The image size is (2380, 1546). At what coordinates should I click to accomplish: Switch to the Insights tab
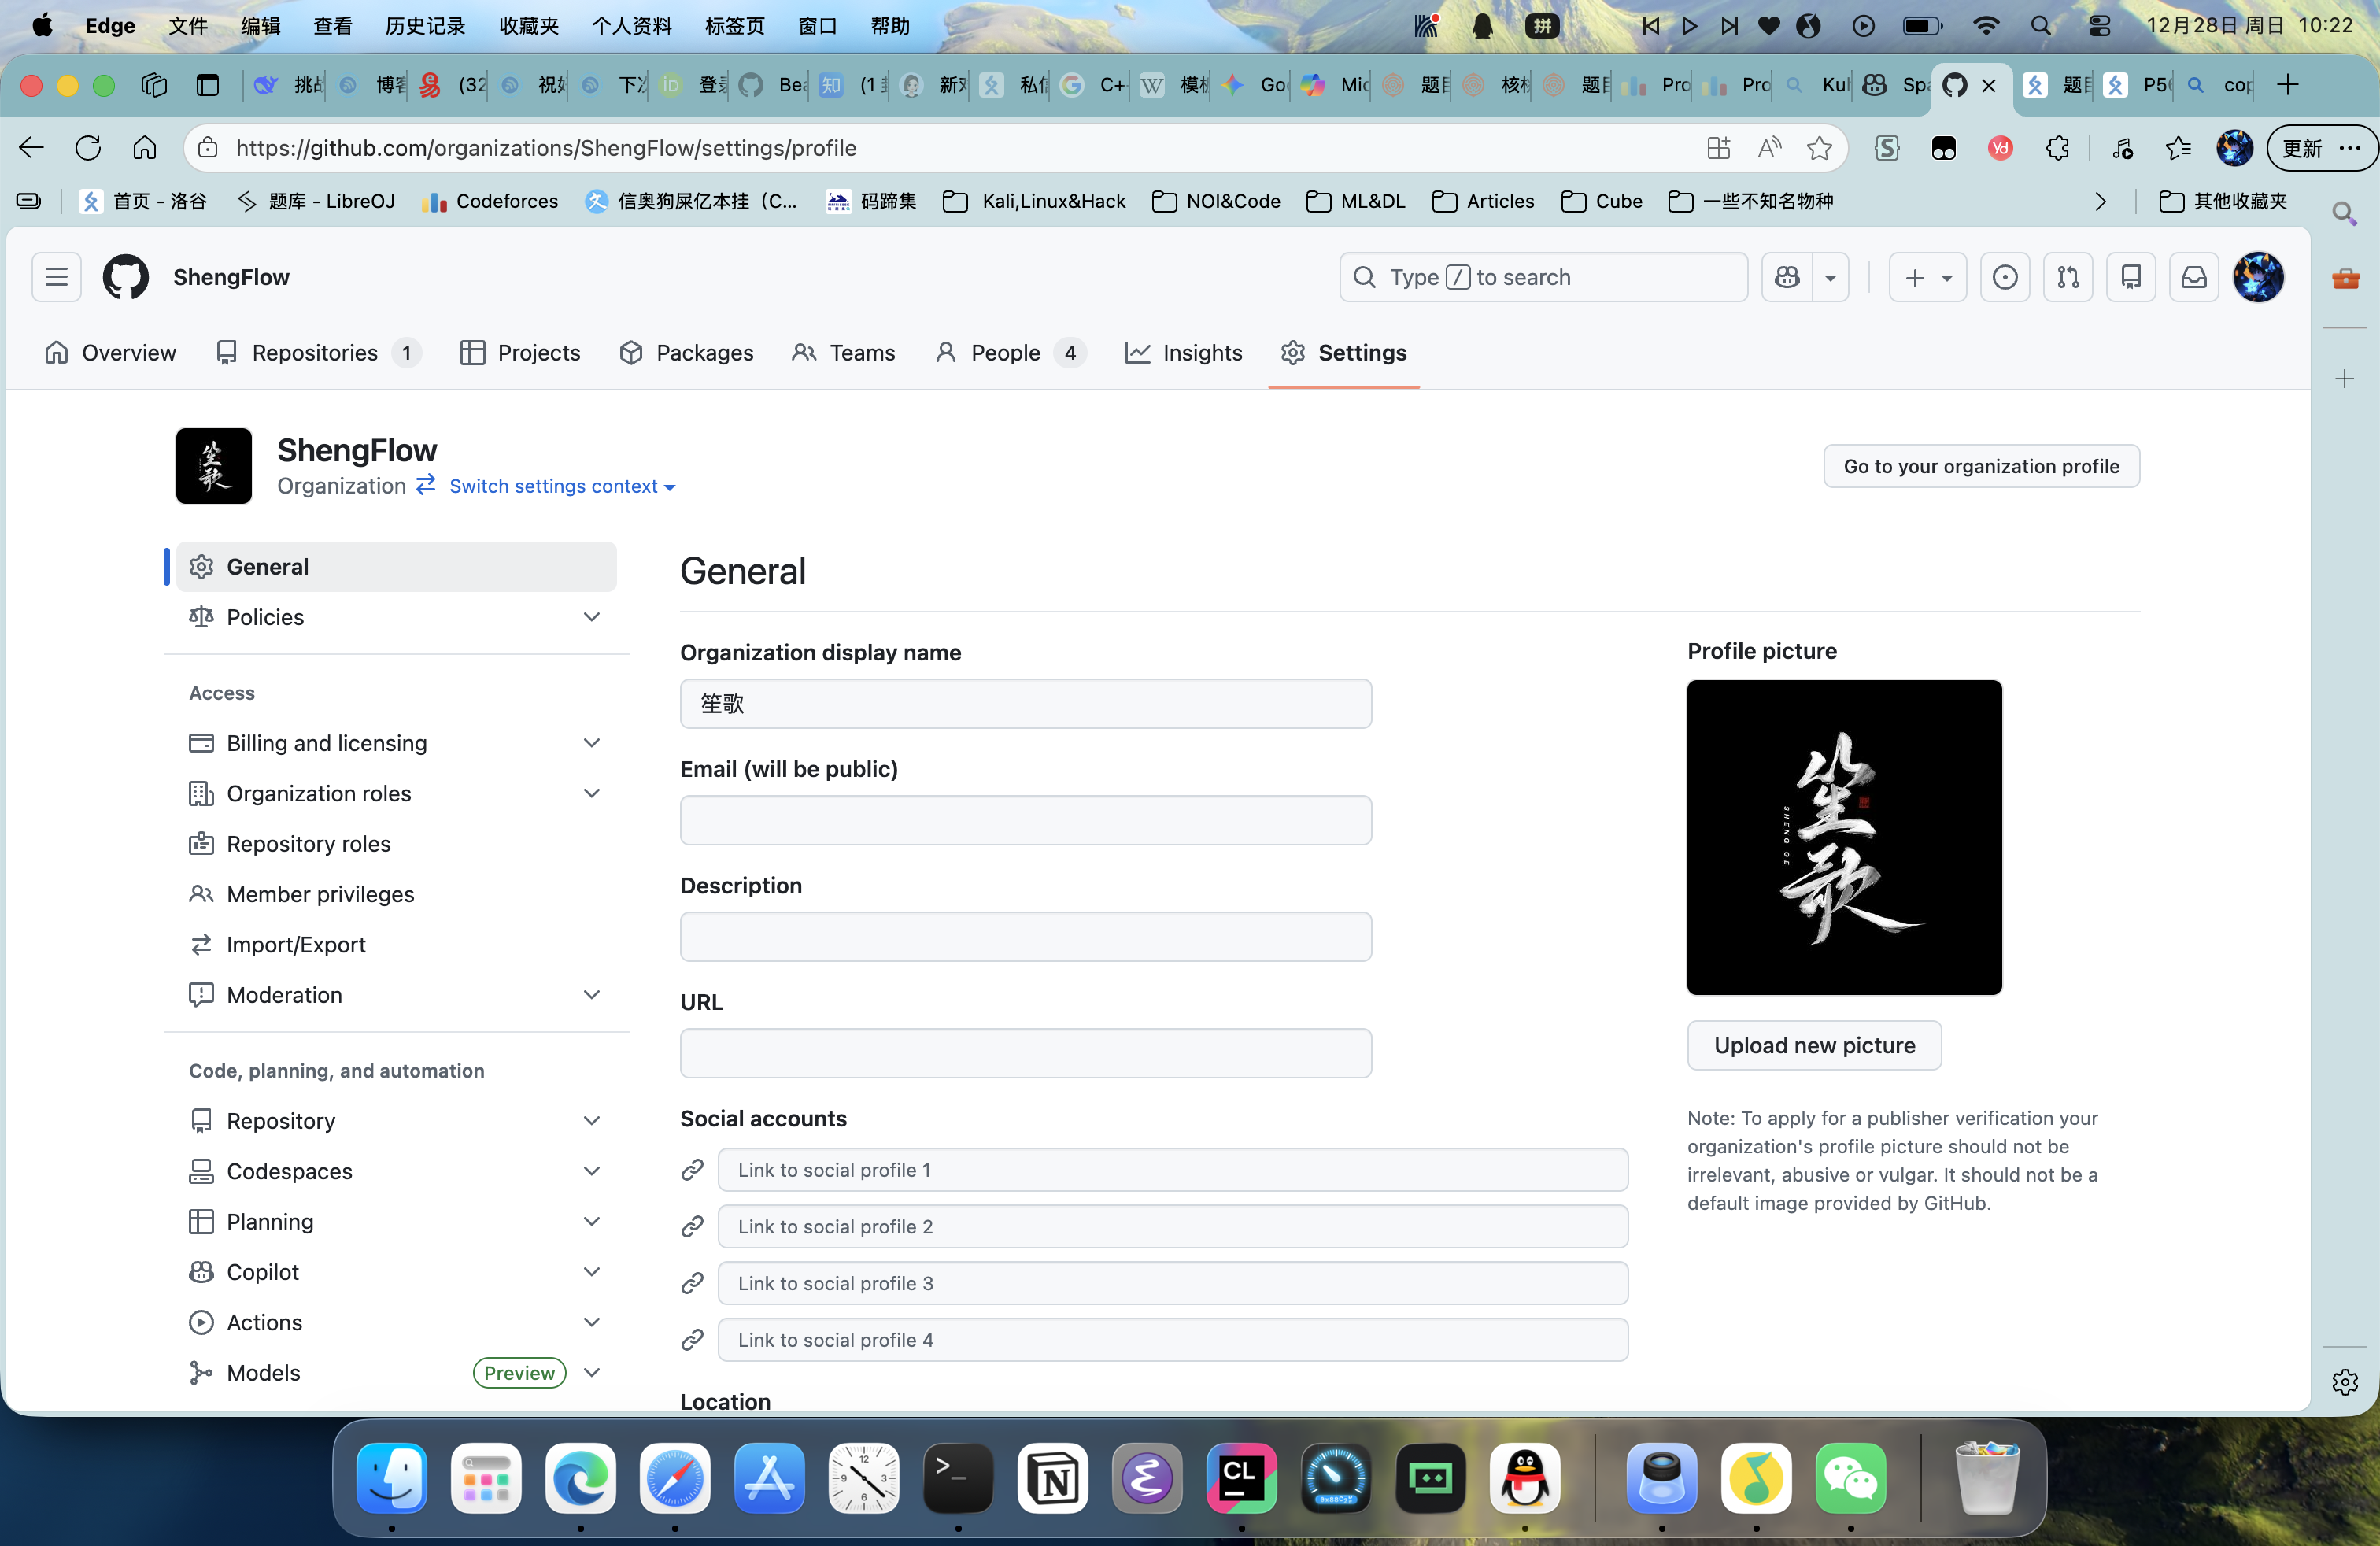[1183, 353]
